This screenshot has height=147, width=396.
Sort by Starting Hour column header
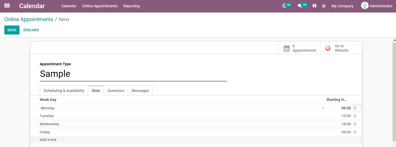[336, 100]
